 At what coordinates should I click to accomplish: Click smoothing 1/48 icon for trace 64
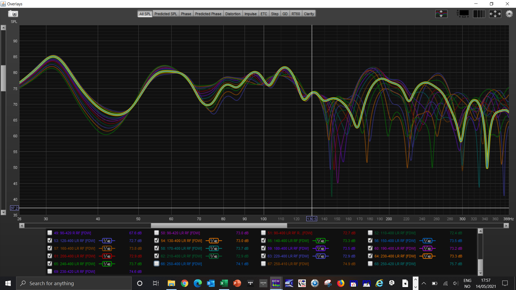point(427,256)
